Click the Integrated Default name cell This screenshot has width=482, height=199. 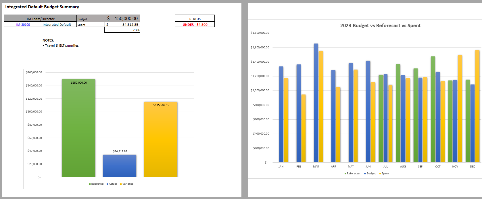(57, 25)
